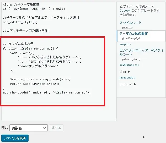Click the if !defined ABSPATH line

[x=34, y=9]
